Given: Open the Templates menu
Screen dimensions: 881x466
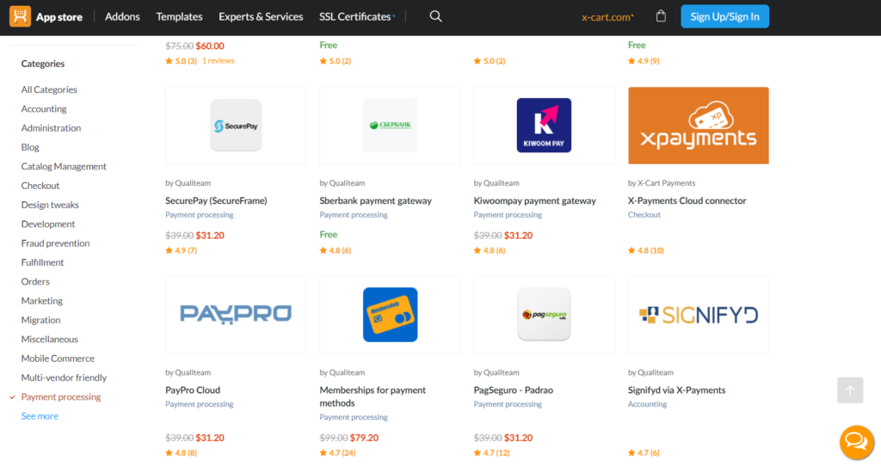Looking at the screenshot, I should coord(179,17).
